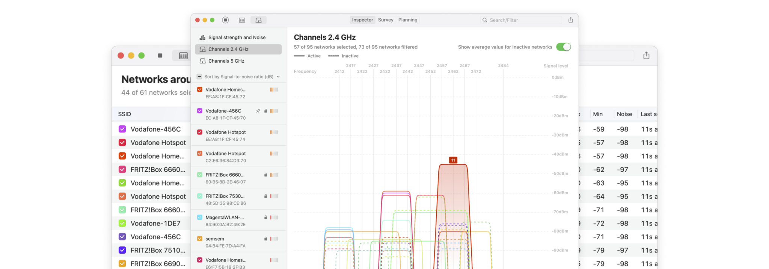Click signal bars icon for MagentaWLAN
Screen dimensions: 769x269
(x=274, y=218)
